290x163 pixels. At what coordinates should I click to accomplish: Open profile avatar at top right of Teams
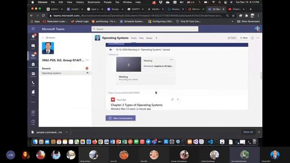[x=257, y=29]
